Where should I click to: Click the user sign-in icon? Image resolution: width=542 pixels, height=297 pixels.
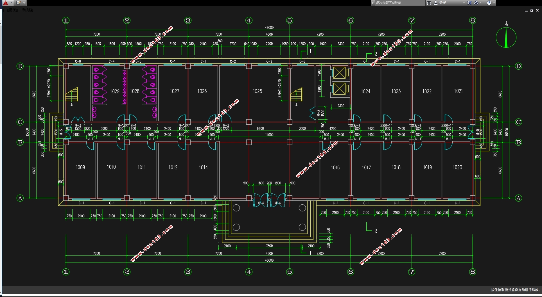point(436,3)
